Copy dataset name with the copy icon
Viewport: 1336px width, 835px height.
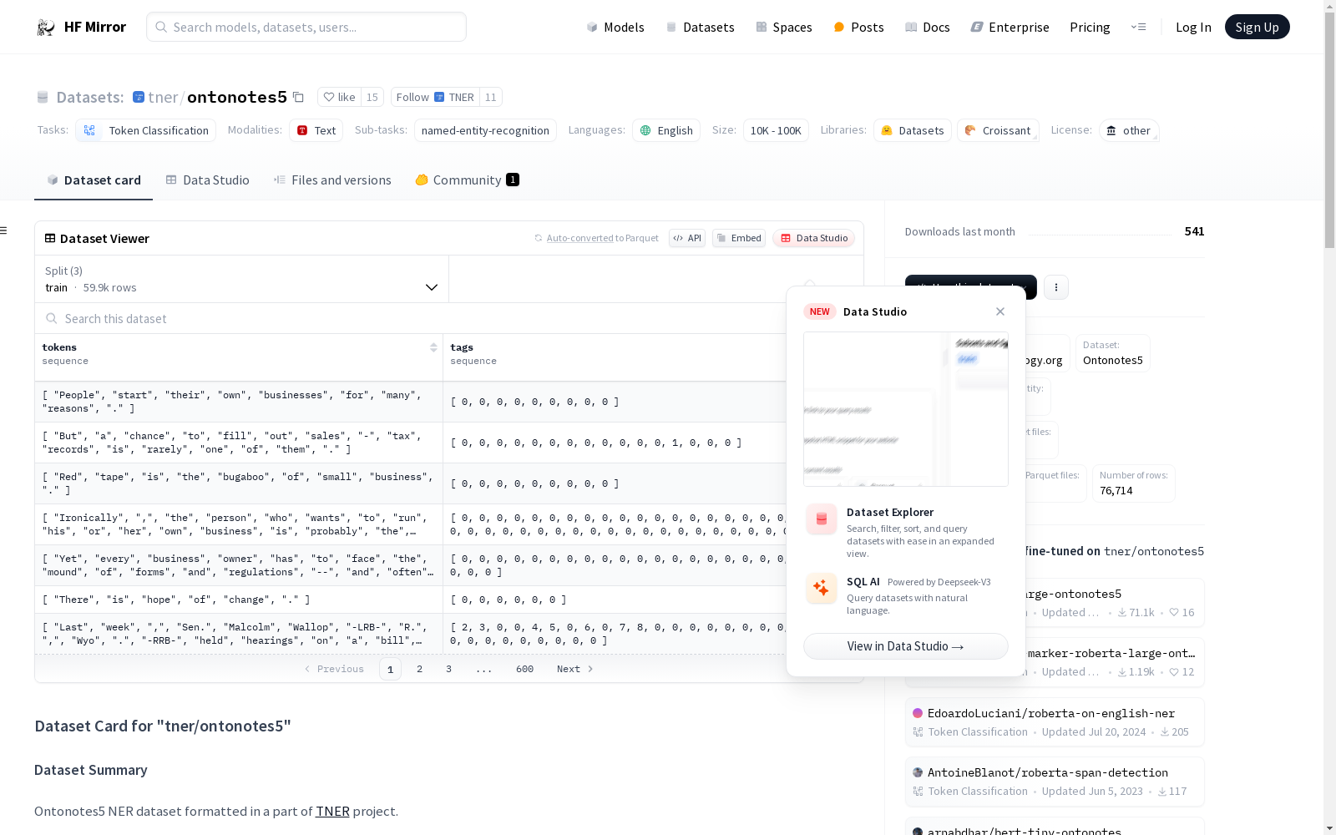[x=298, y=97]
